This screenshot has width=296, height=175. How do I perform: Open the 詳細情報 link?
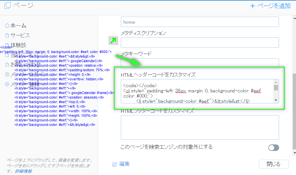(23, 171)
